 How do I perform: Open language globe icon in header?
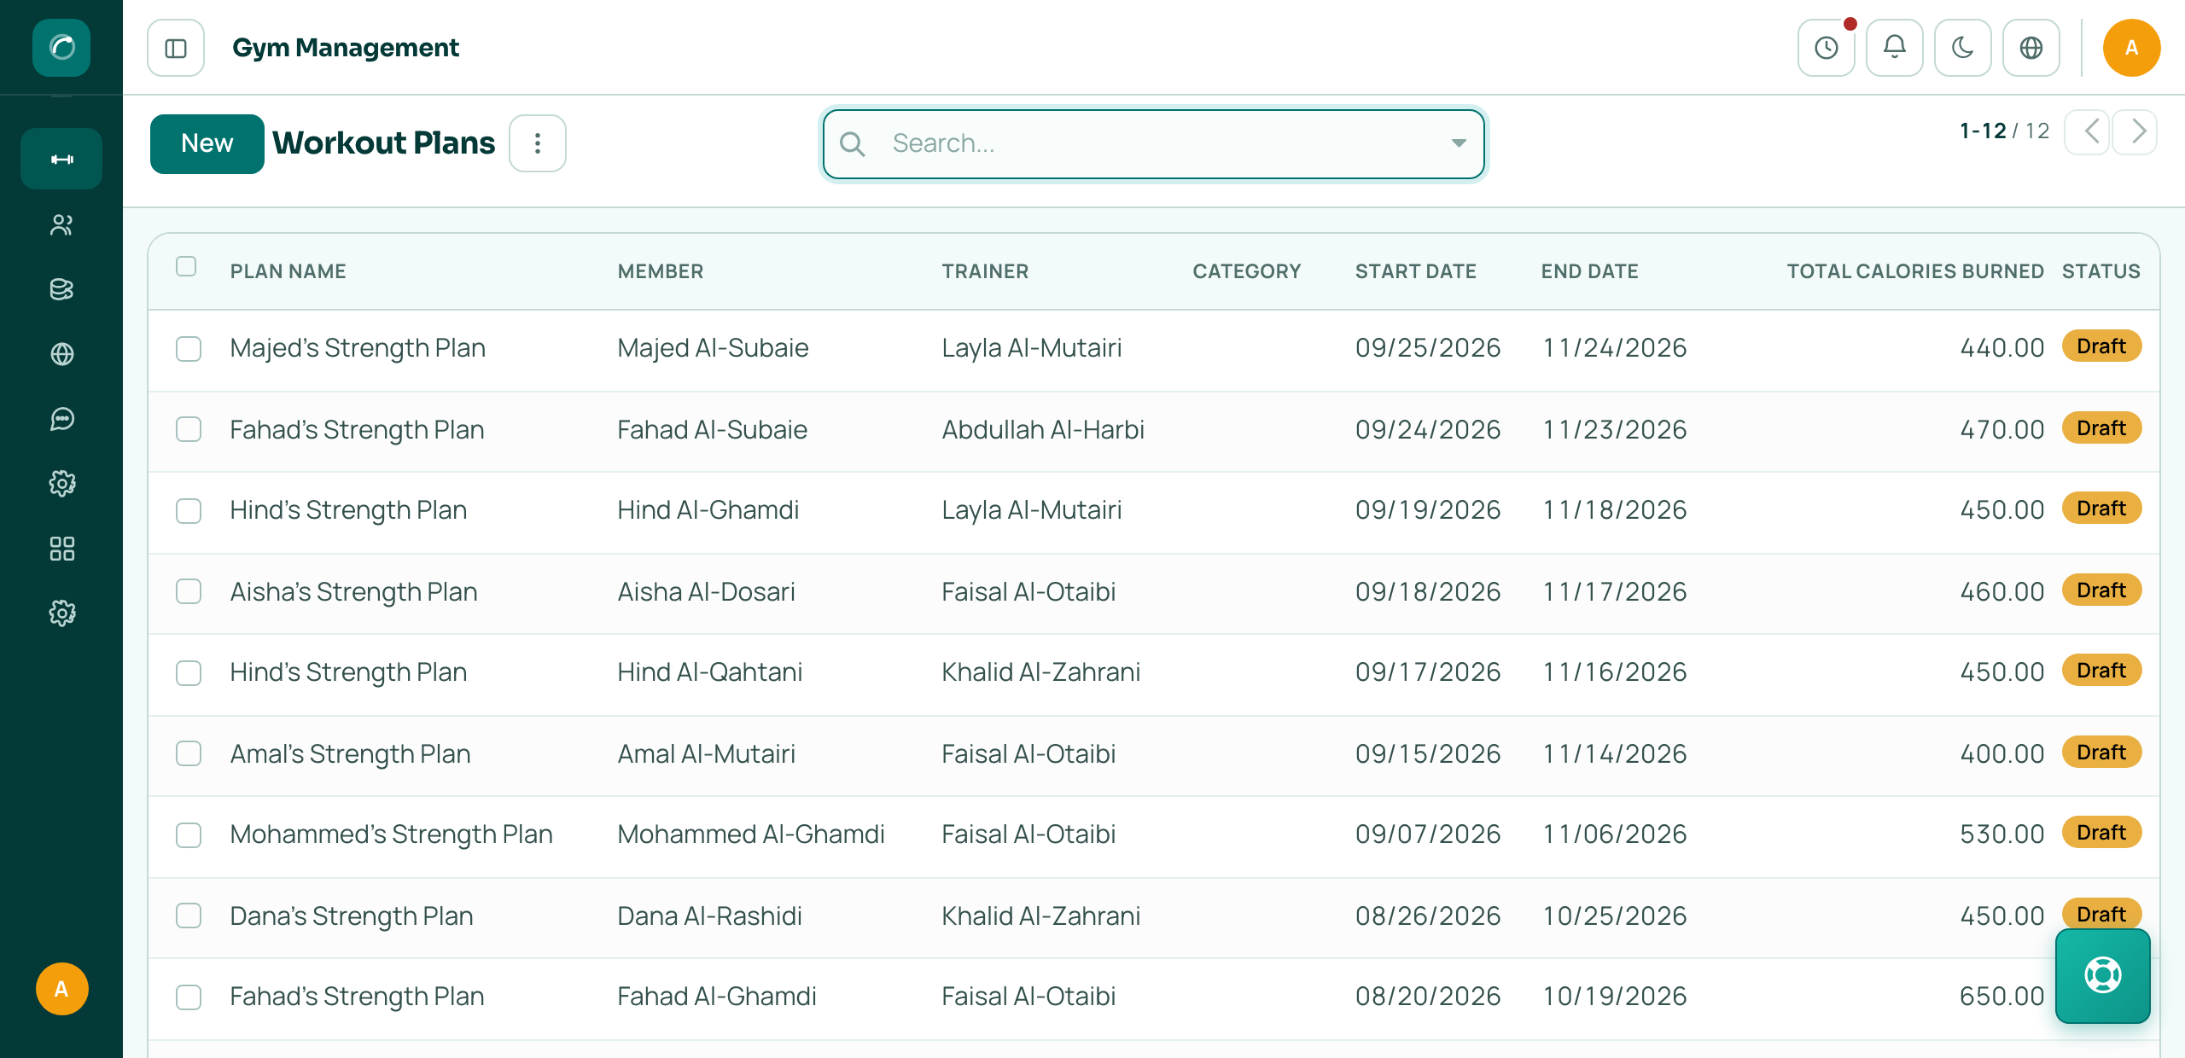(x=2031, y=48)
